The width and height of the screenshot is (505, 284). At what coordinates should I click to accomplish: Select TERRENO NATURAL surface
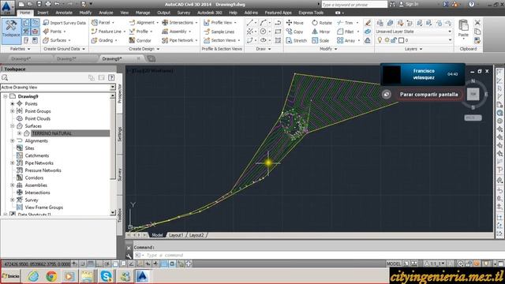(x=51, y=133)
